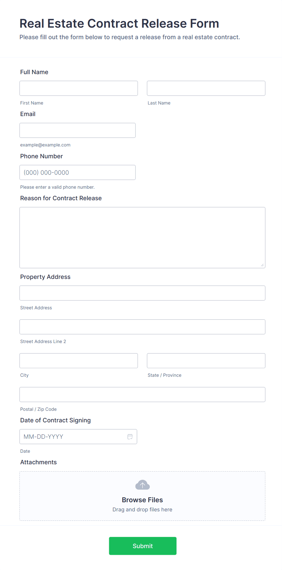Focus the Street Address field
The image size is (282, 570).
pyautogui.click(x=142, y=293)
